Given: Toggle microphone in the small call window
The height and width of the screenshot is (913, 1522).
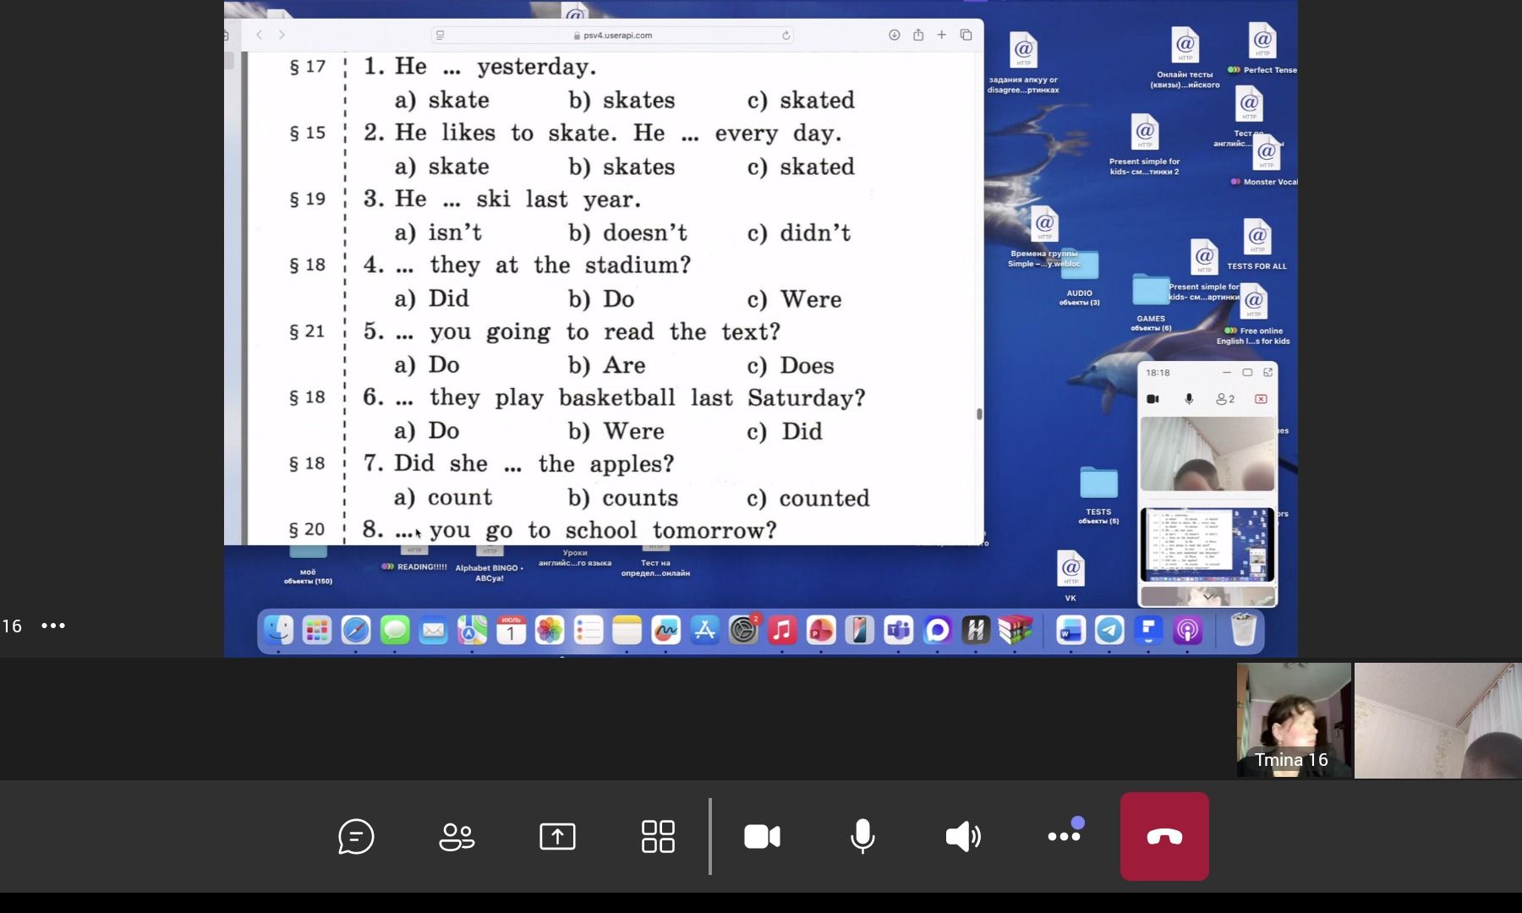Looking at the screenshot, I should (1189, 399).
